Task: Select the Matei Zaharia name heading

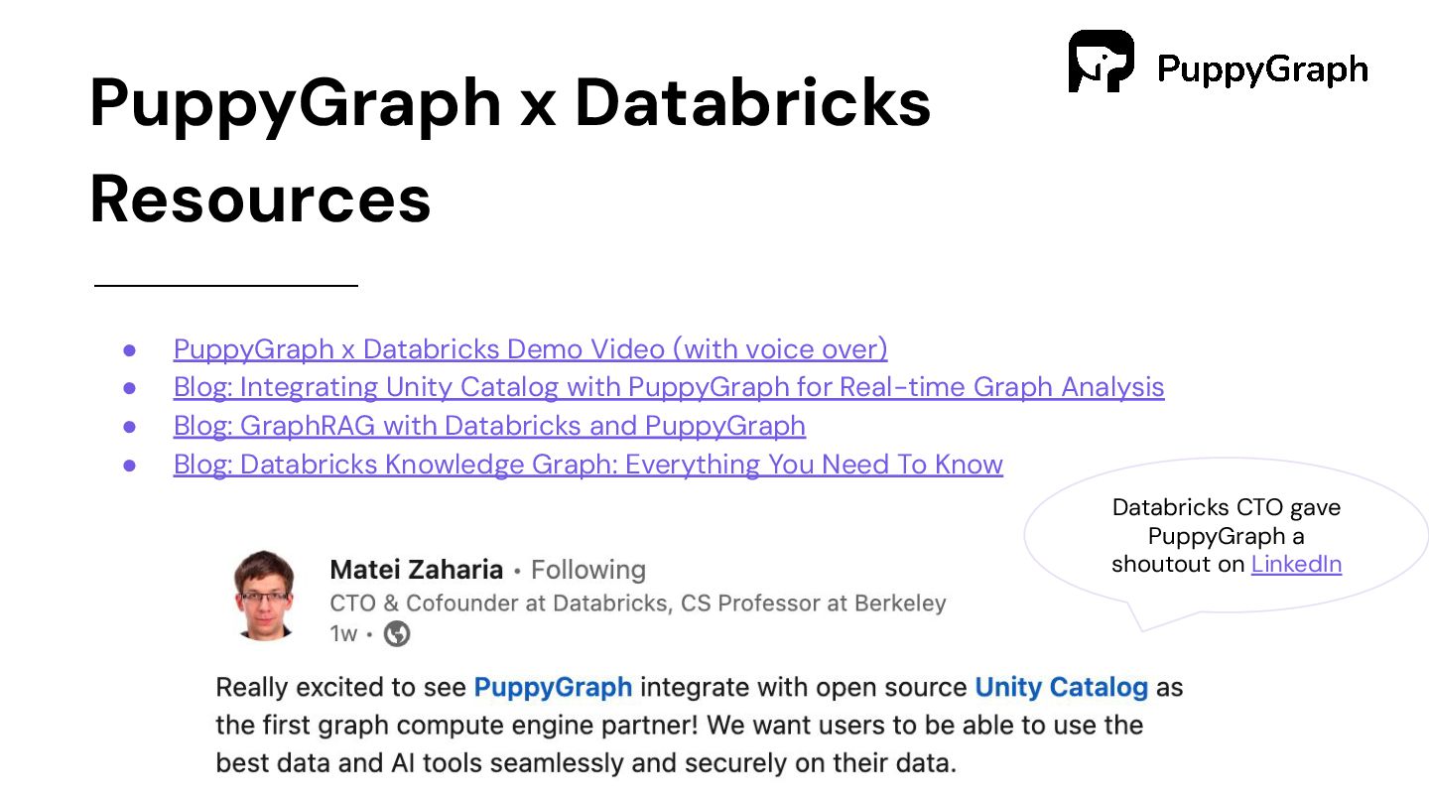Action: coord(416,570)
